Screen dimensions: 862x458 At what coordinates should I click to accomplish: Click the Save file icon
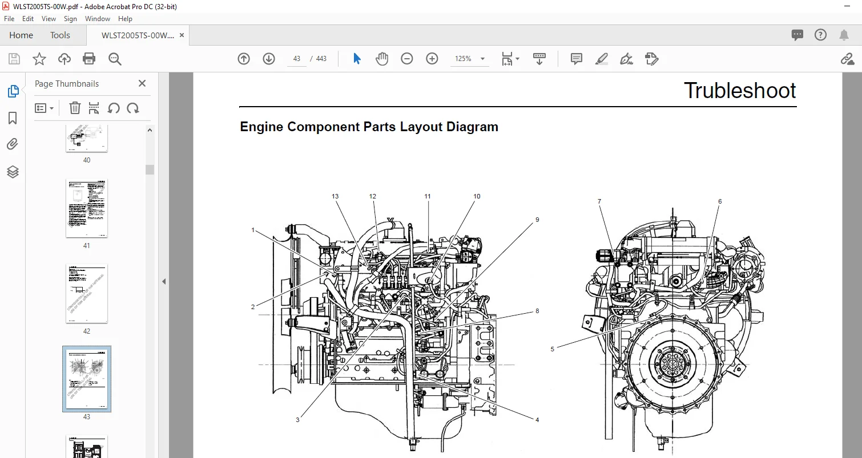click(14, 59)
